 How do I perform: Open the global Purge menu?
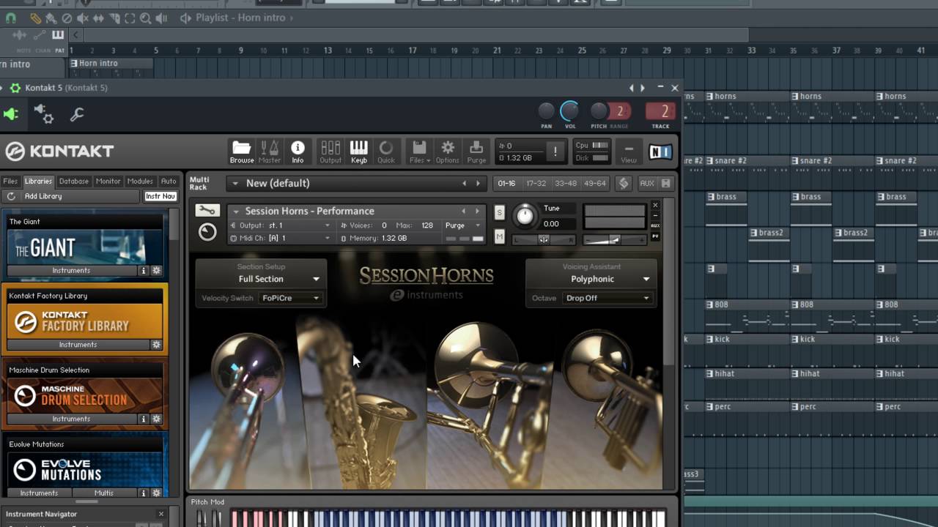point(476,152)
